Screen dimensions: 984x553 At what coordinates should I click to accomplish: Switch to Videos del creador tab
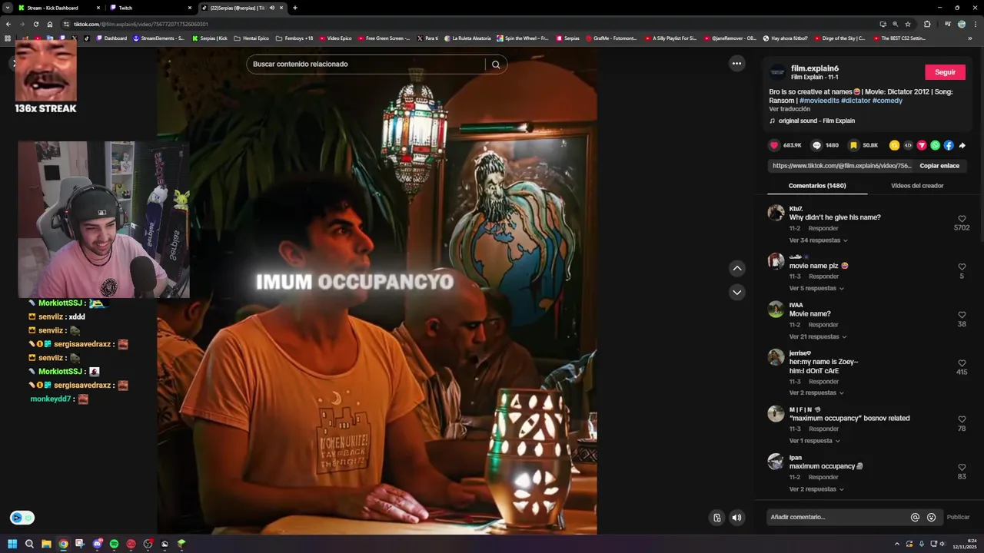pos(917,186)
